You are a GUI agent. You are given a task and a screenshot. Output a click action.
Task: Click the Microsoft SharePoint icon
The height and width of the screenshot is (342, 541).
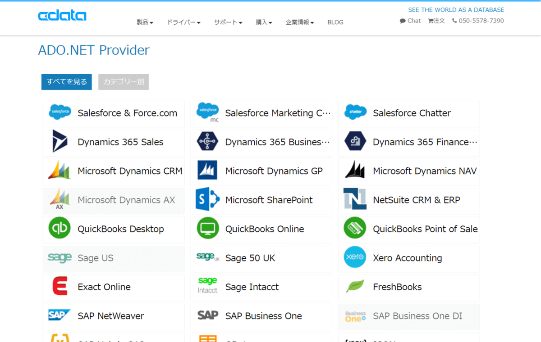pyautogui.click(x=207, y=200)
